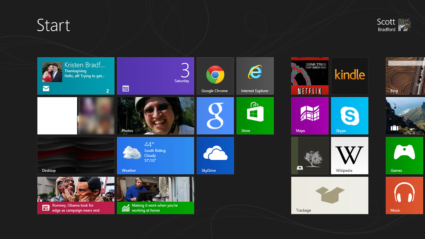Open the Maps tile
425x239 pixels.
click(x=310, y=116)
